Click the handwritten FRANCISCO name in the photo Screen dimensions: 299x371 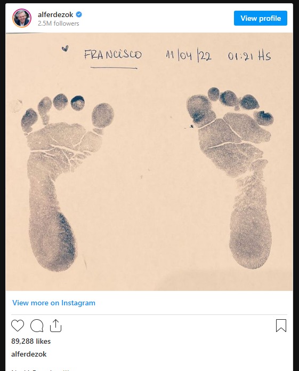tap(113, 55)
